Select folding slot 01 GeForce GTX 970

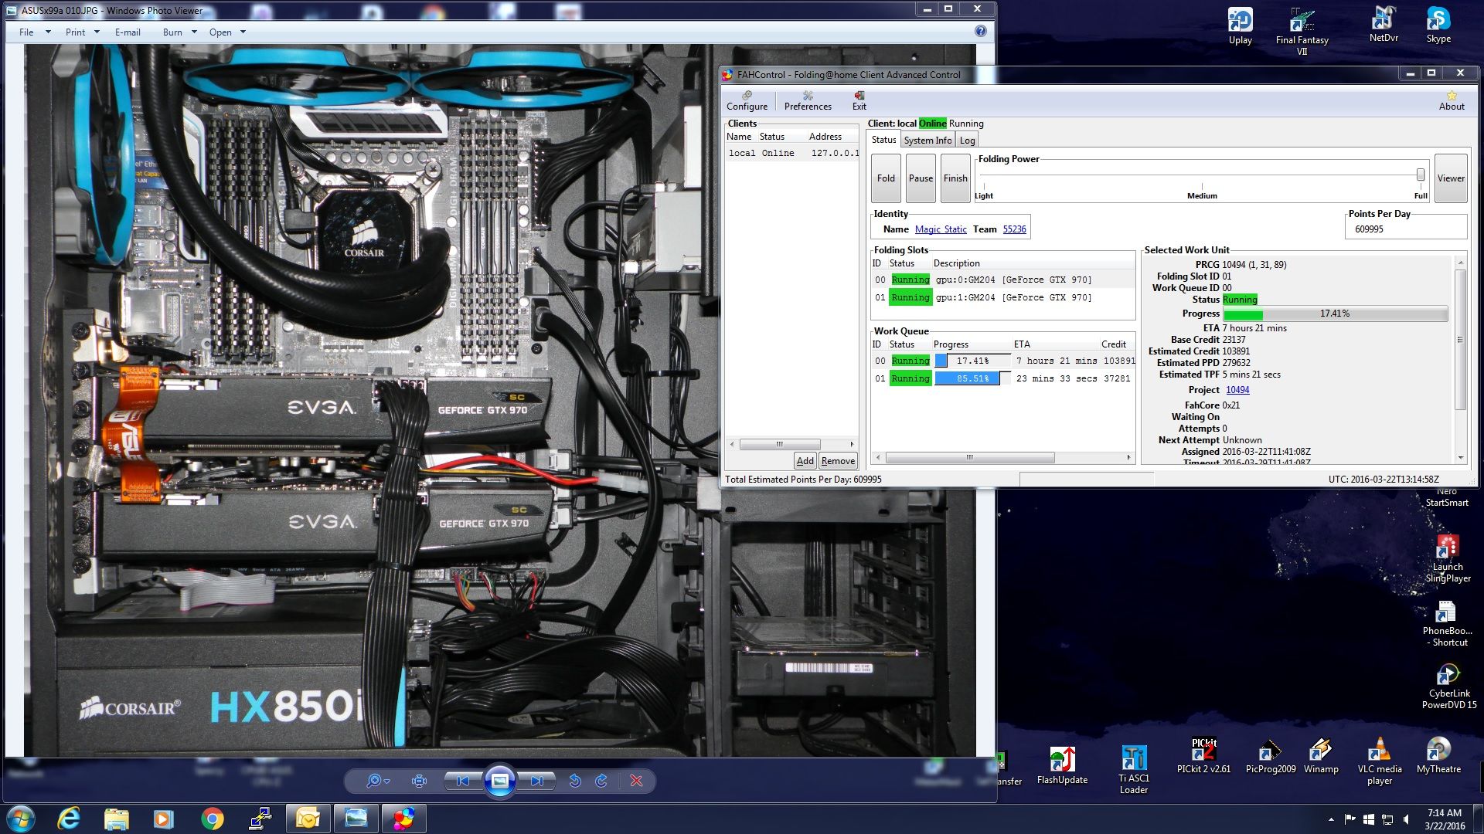pyautogui.click(x=1003, y=297)
